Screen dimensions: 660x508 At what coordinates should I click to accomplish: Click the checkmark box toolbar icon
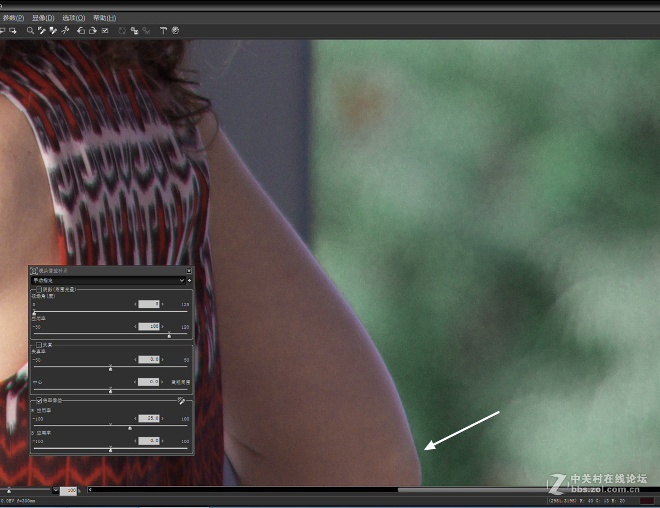click(x=105, y=31)
